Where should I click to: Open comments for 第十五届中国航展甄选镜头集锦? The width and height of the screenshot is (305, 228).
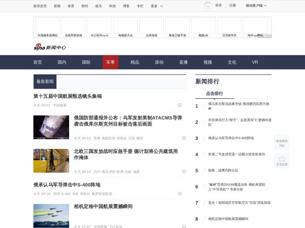tap(179, 105)
